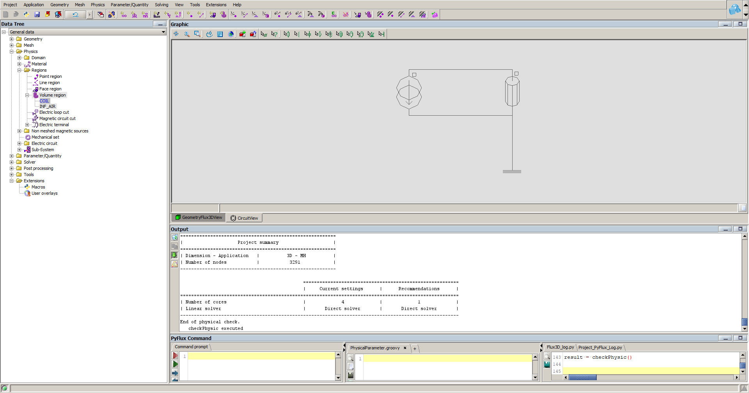
Task: Click the green download arrow in Output panel
Action: (174, 255)
